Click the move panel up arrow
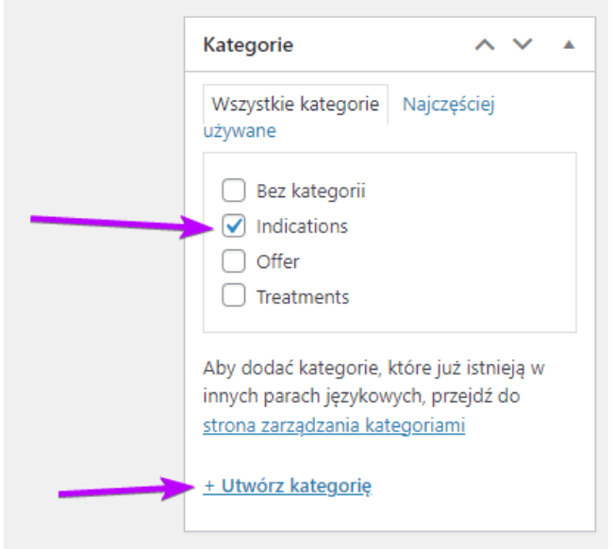 coord(486,44)
